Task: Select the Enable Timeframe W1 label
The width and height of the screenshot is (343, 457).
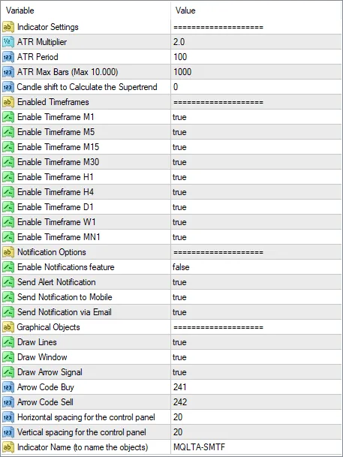Action: click(x=56, y=222)
